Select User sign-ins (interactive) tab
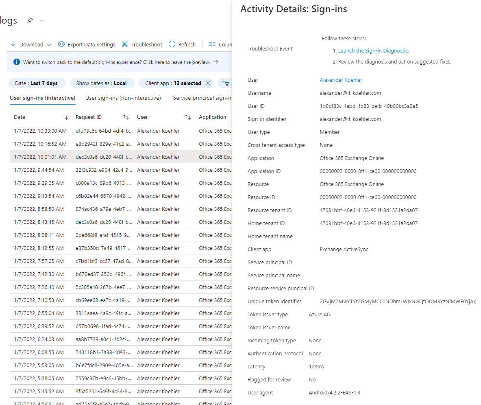This screenshot has height=405, width=481. tap(43, 98)
